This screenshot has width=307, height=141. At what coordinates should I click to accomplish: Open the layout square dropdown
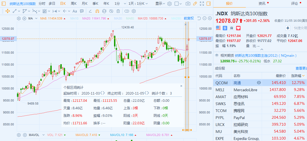(178, 4)
